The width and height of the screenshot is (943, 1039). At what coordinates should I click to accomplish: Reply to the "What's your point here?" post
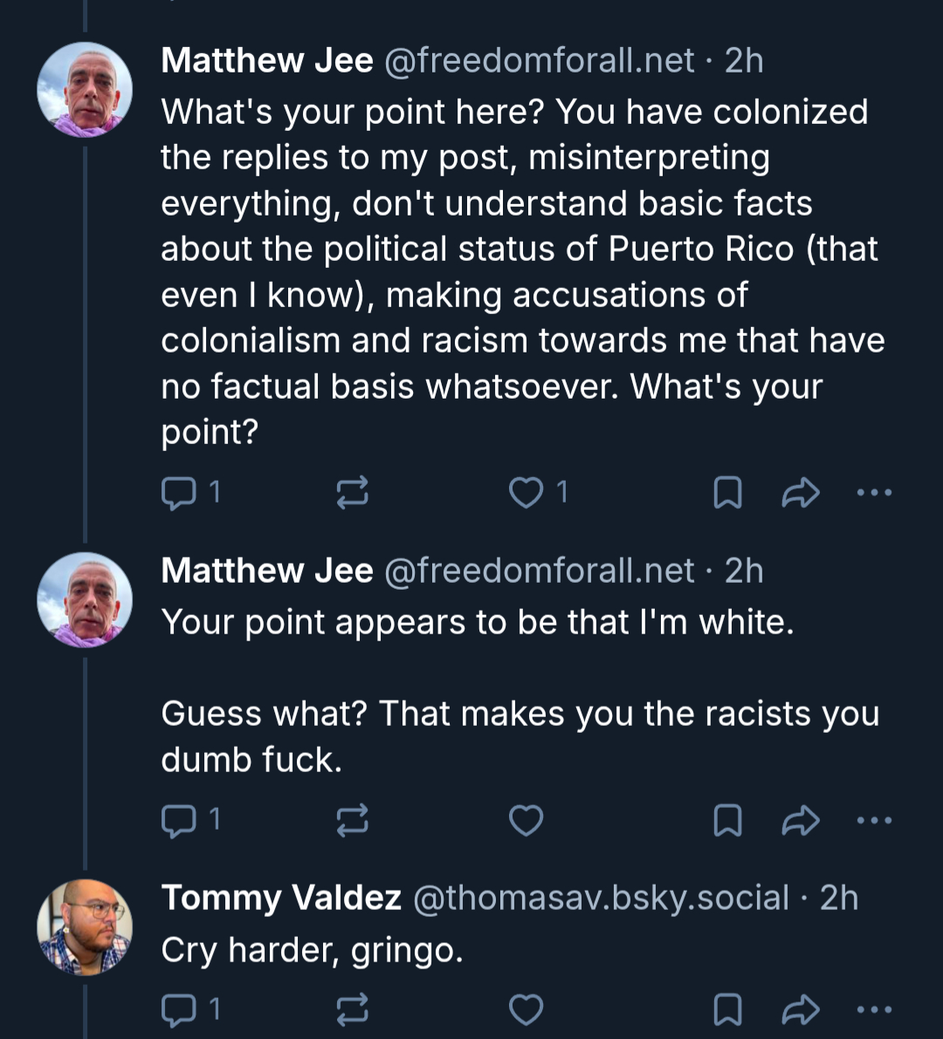[x=180, y=493]
